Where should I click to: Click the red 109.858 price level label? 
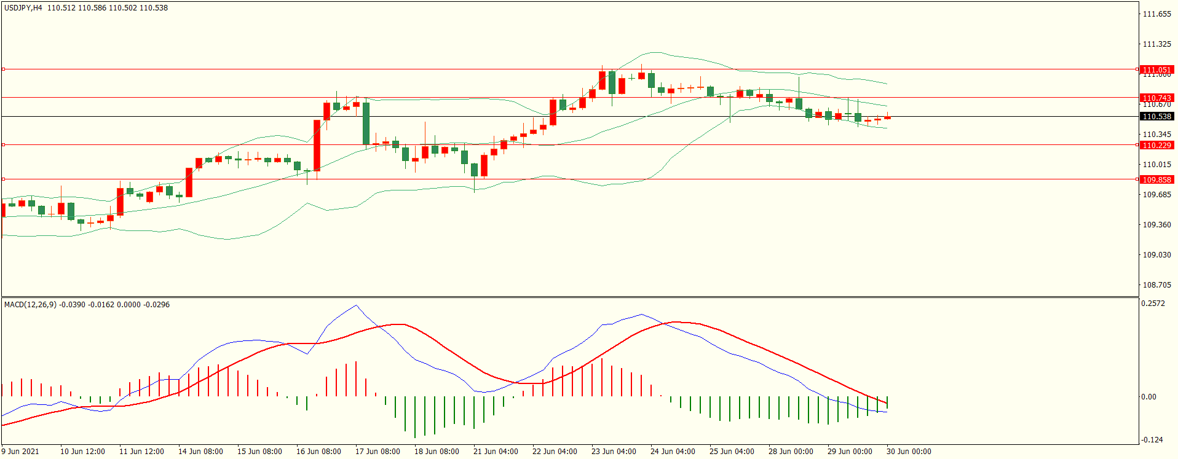pyautogui.click(x=1156, y=179)
